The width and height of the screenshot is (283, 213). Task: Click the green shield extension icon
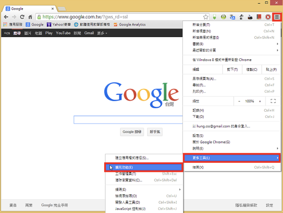click(x=214, y=17)
